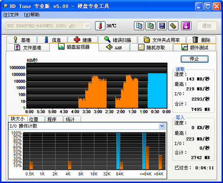Viewport: 223px width, 183px height.
Task: Open the 文件基准 tab
Action: (x=28, y=47)
